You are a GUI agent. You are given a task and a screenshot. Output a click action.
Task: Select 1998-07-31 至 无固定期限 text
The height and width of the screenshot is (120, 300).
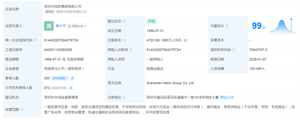coord(64,59)
